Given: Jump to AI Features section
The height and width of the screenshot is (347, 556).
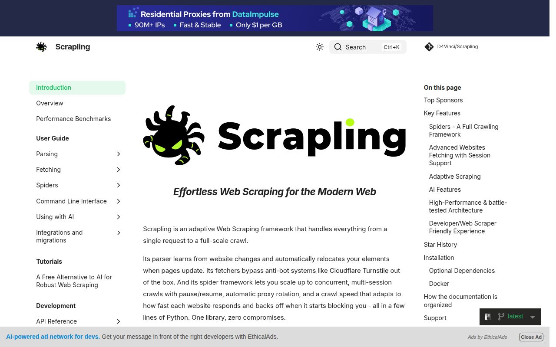Looking at the screenshot, I should pos(445,190).
